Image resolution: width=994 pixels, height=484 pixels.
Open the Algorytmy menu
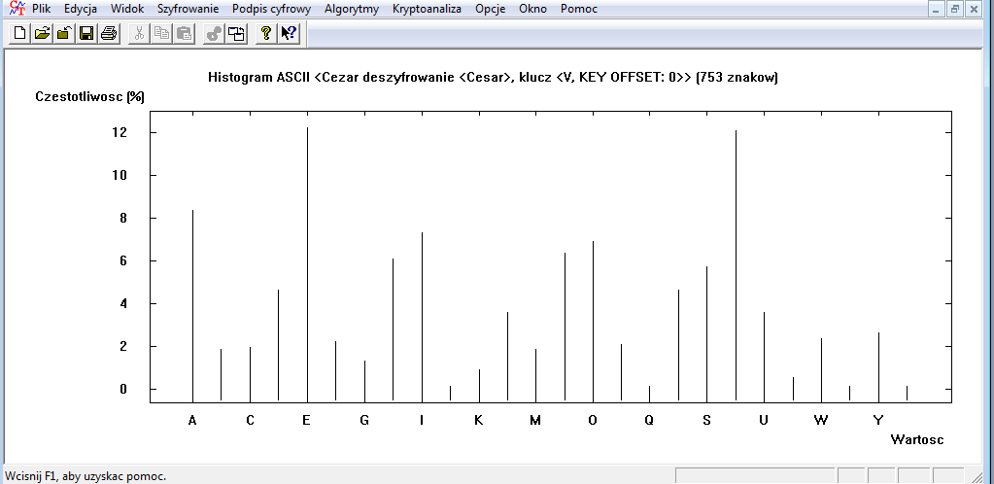click(x=352, y=9)
